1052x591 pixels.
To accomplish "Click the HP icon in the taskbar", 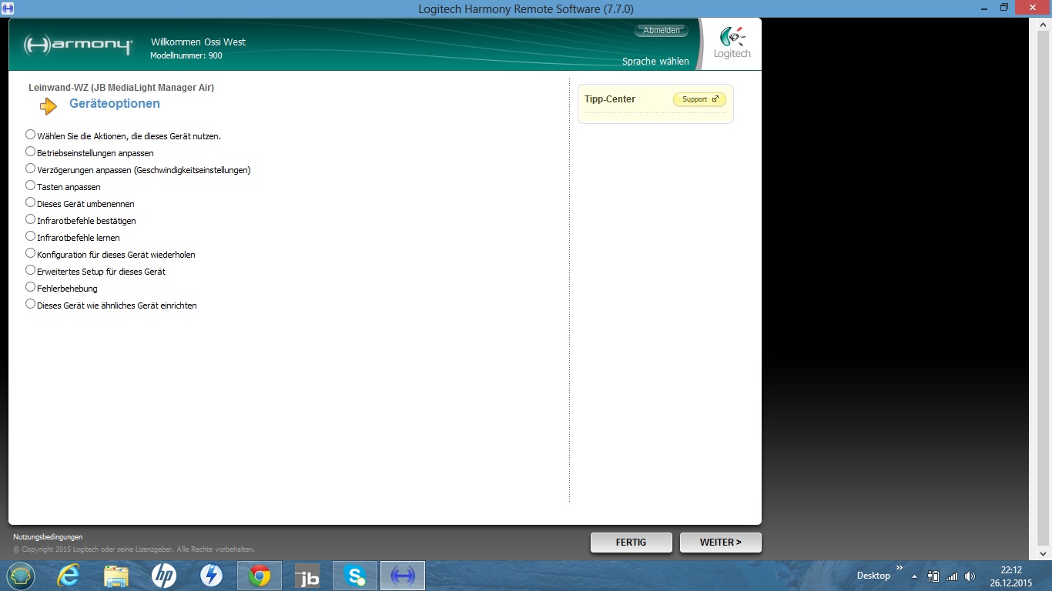I will [164, 576].
